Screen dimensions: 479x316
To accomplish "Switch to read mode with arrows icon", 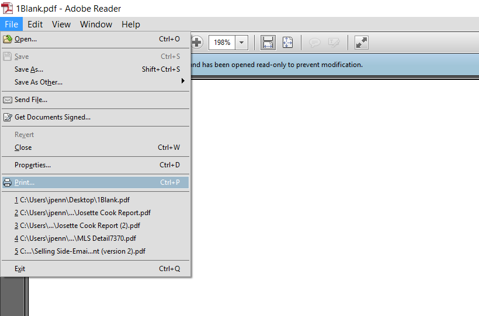I will (x=362, y=43).
